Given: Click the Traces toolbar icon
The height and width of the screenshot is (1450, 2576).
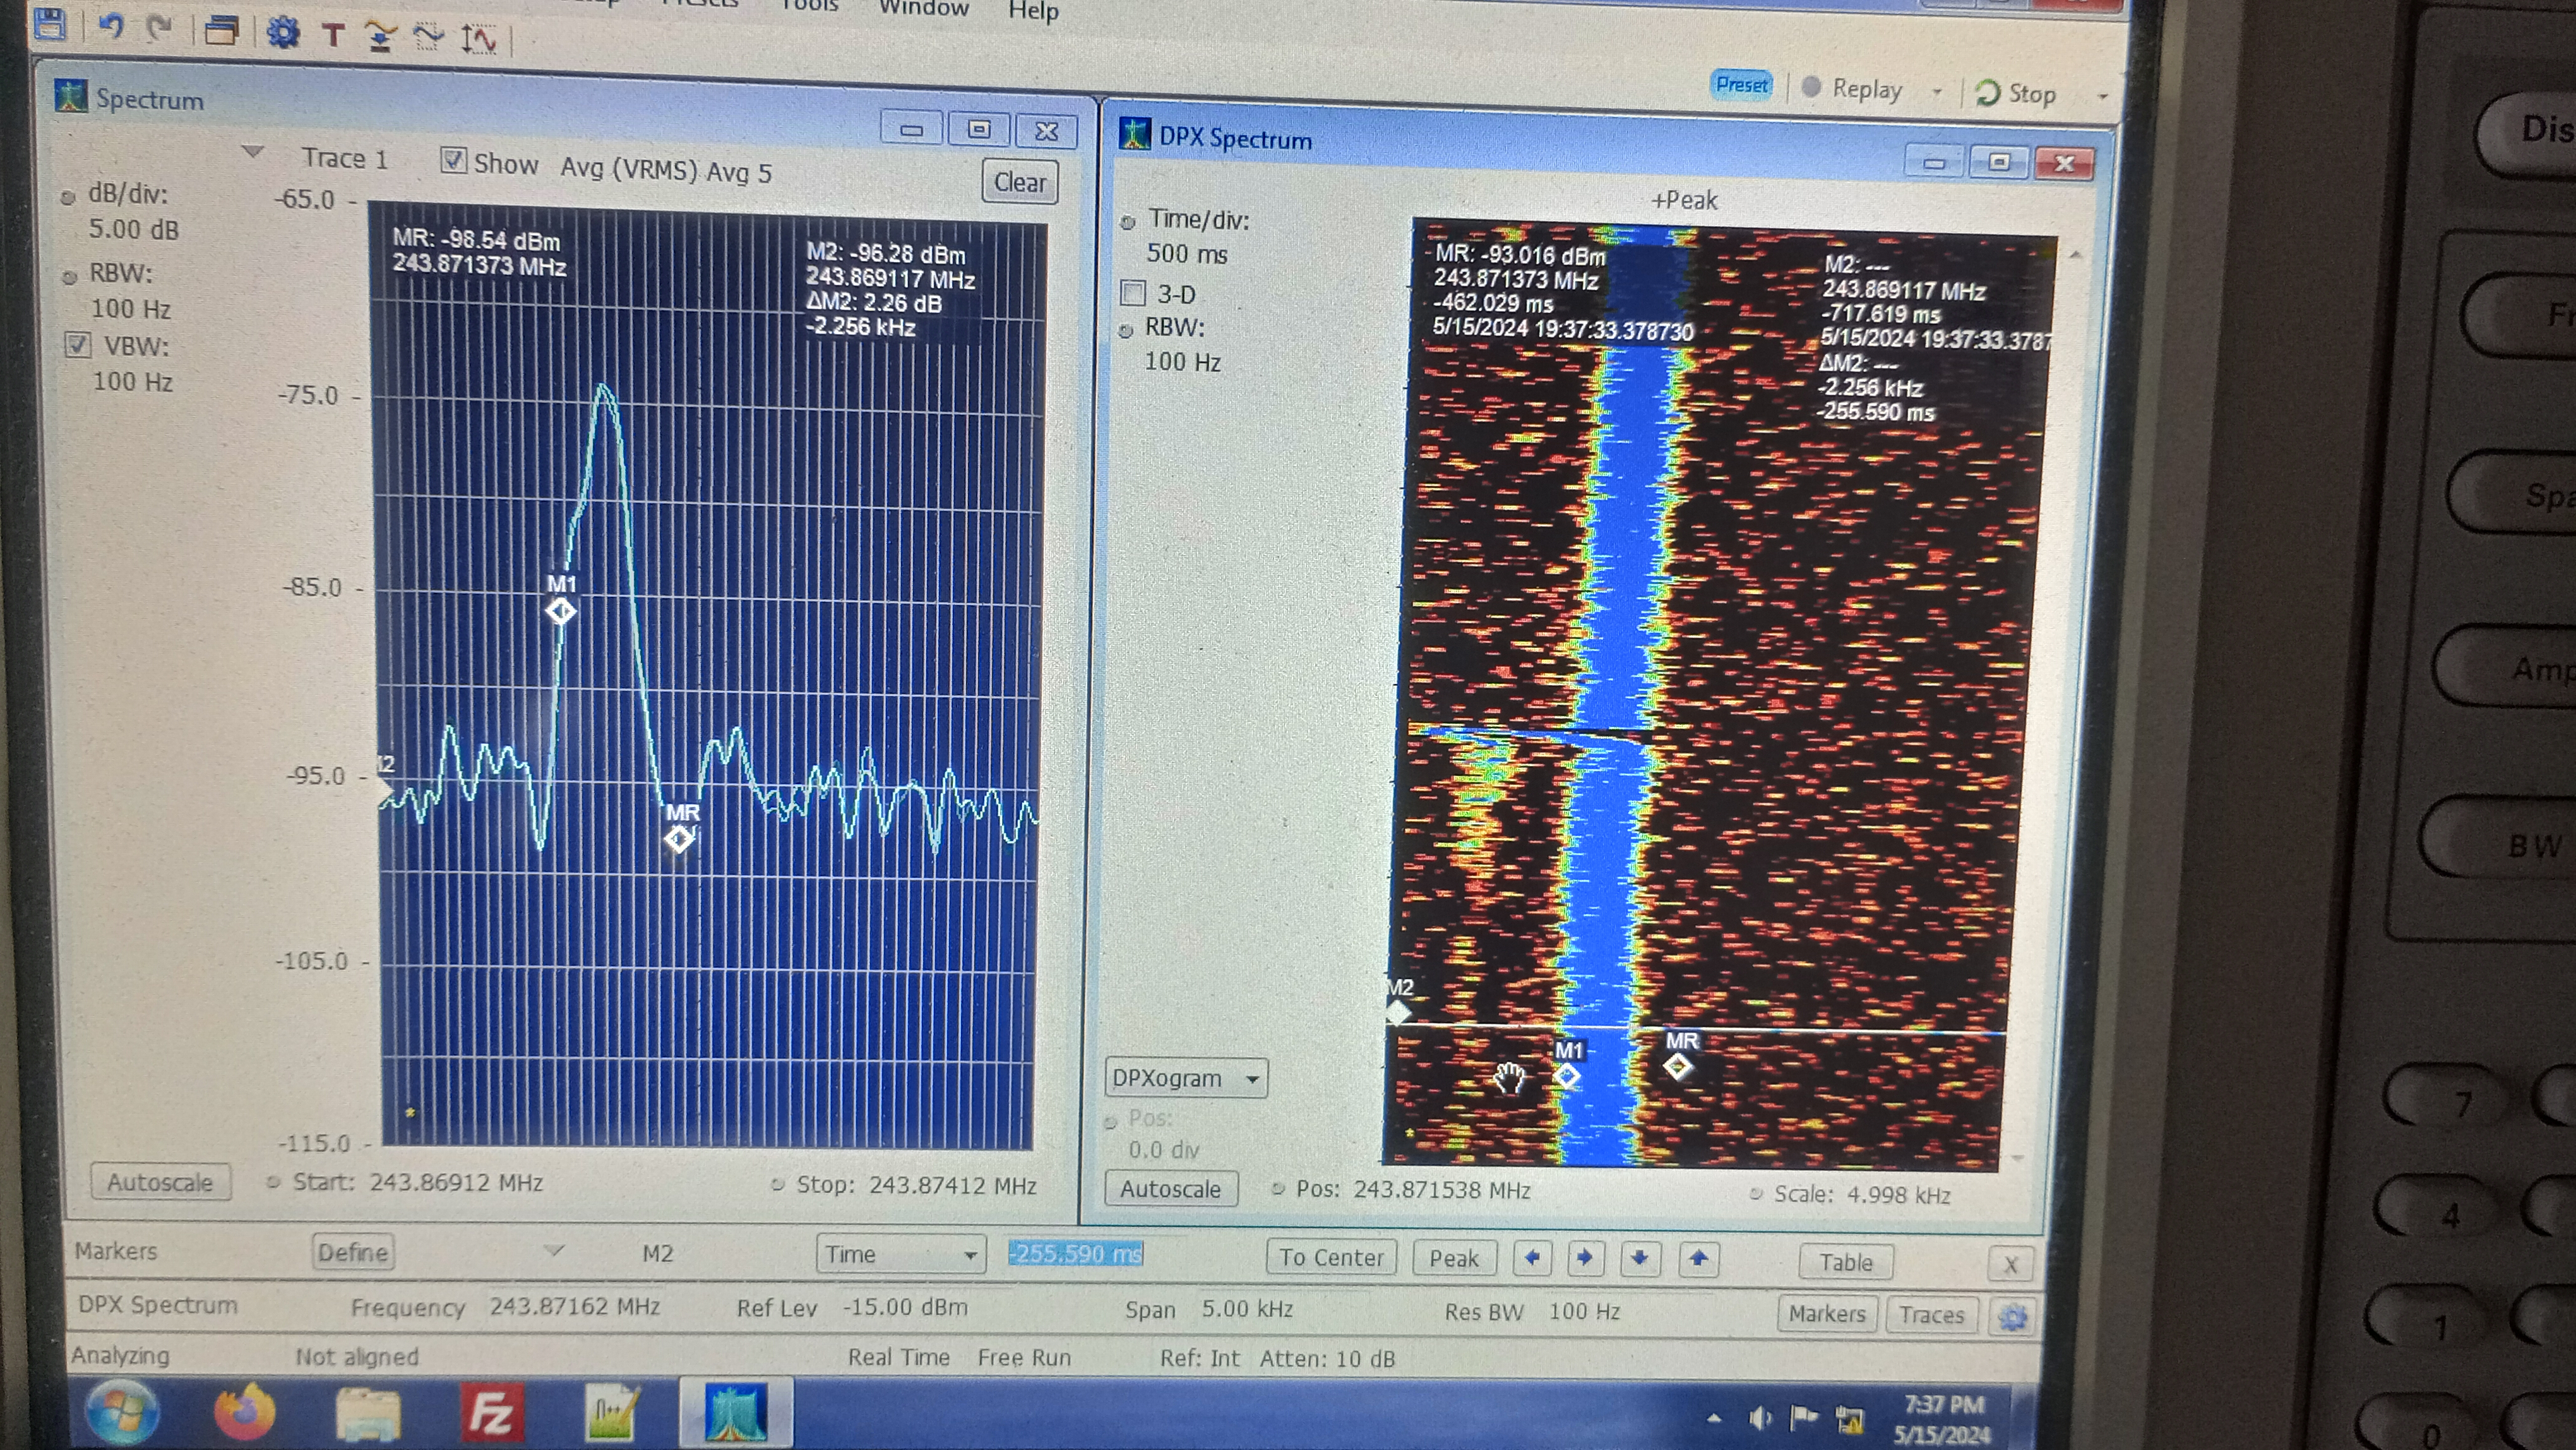Looking at the screenshot, I should (x=380, y=38).
